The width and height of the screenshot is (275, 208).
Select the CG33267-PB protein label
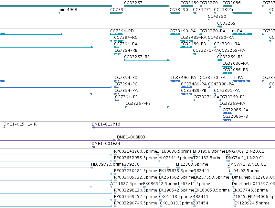point(138,104)
